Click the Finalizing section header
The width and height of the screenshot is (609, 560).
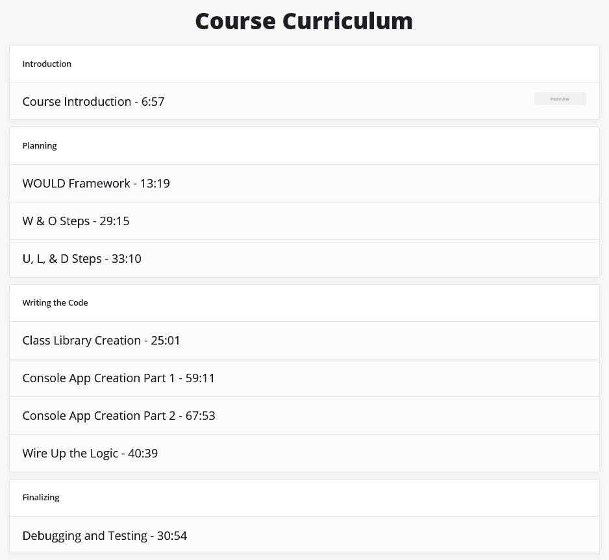(x=304, y=498)
